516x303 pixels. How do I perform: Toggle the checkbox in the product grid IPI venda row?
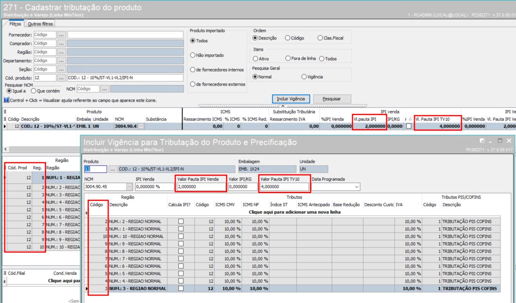(409, 126)
